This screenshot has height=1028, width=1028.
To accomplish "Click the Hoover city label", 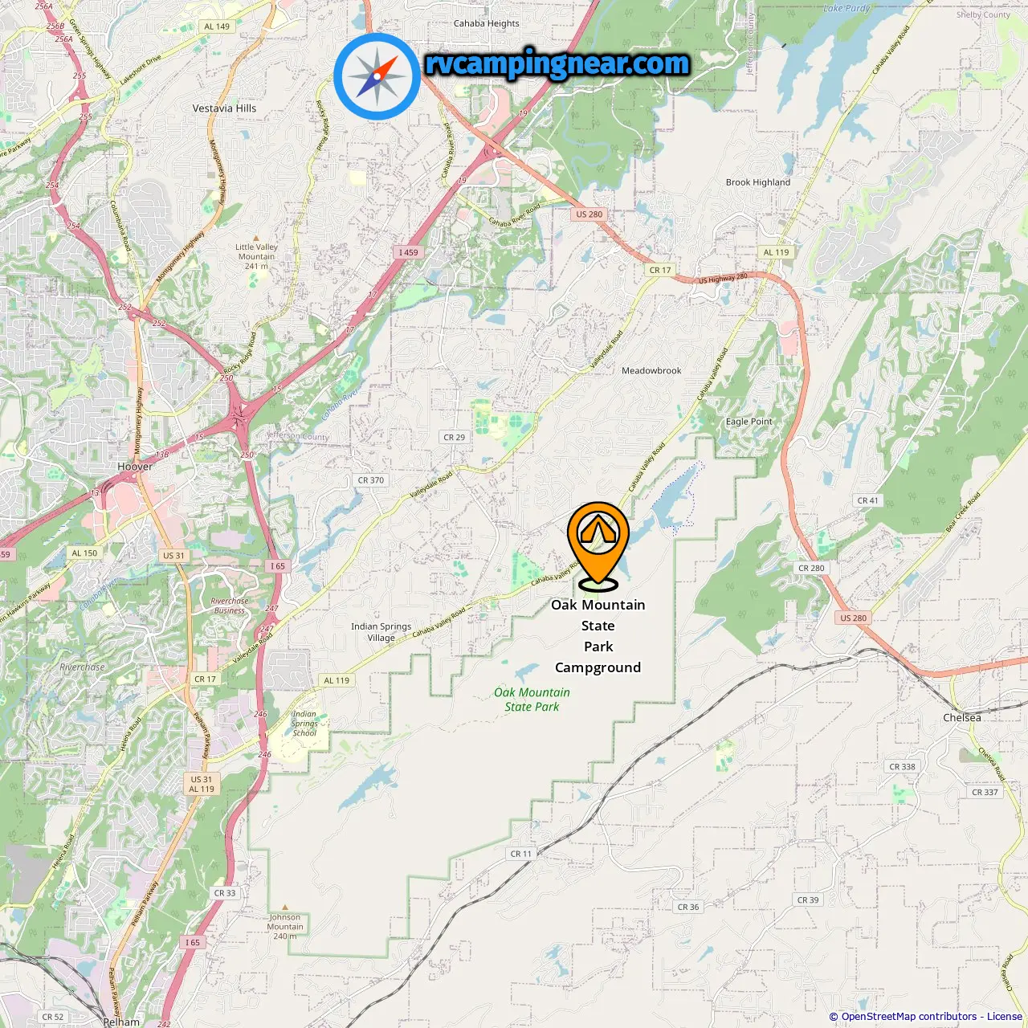I will point(135,467).
